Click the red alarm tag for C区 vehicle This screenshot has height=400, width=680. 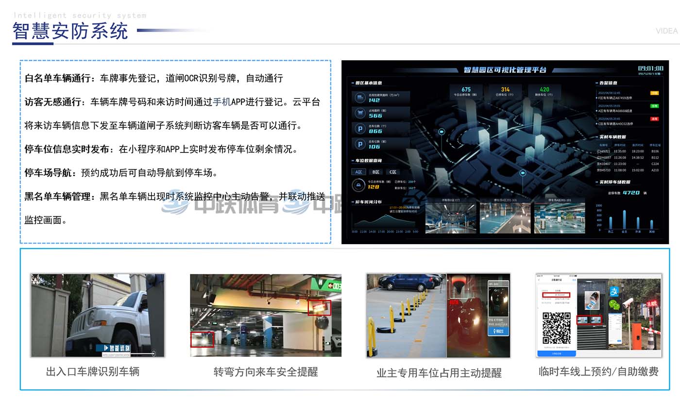coord(654,119)
